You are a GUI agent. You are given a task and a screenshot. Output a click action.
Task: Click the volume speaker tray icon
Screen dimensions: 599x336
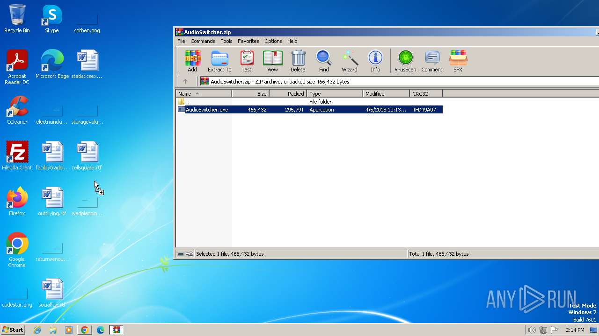click(532, 330)
